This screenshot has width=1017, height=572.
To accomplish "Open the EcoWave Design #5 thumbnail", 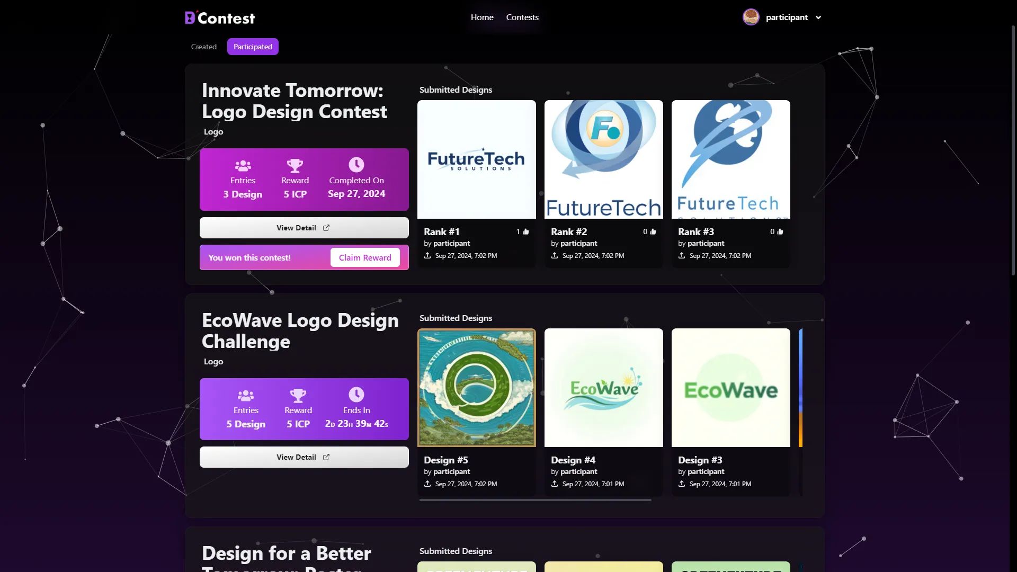I will 477,388.
